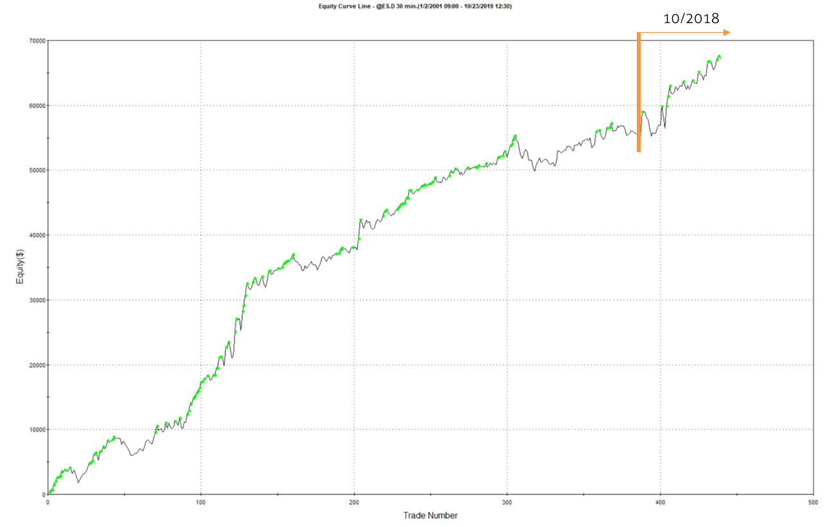Click trade number tick label 500
The image size is (827, 527).
coord(813,502)
